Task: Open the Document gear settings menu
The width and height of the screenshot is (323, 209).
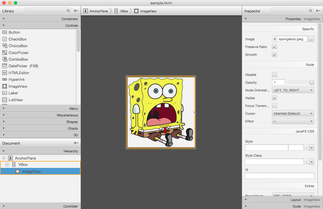Action: click(x=76, y=143)
